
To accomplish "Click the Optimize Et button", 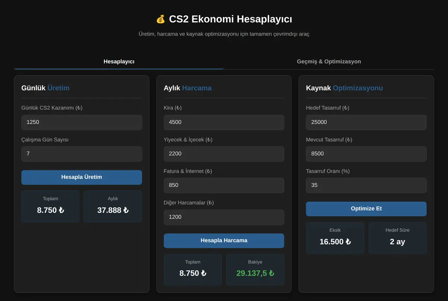I will (x=366, y=209).
